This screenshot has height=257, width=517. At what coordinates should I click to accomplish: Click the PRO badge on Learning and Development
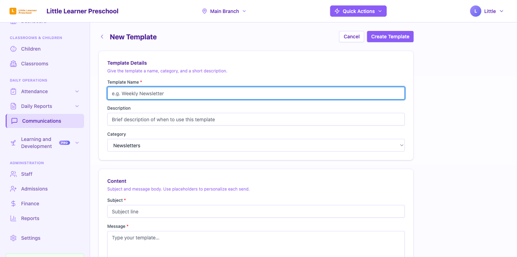tap(64, 143)
